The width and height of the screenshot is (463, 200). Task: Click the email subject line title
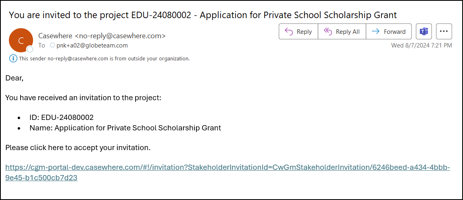click(203, 15)
